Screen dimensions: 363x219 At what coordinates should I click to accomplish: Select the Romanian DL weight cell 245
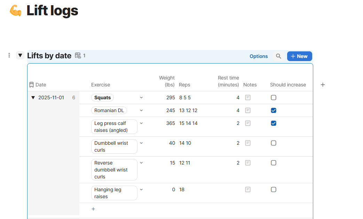[171, 110]
